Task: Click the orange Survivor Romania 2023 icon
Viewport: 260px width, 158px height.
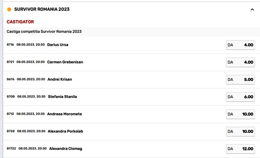Action: [9, 9]
